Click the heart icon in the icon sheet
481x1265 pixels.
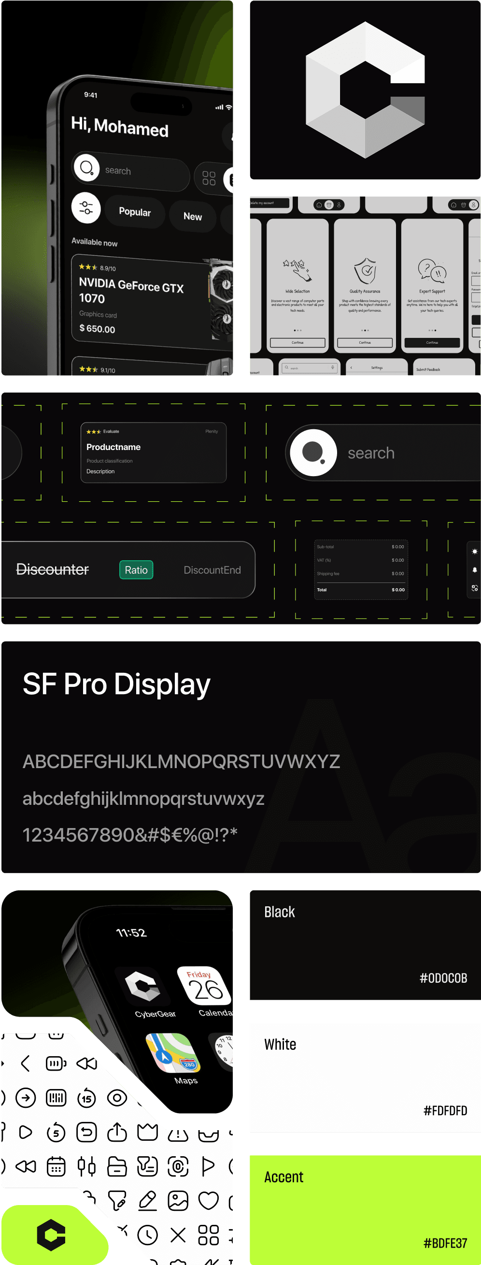pyautogui.click(x=209, y=1200)
